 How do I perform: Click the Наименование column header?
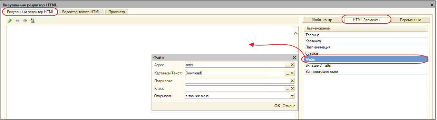(366, 29)
